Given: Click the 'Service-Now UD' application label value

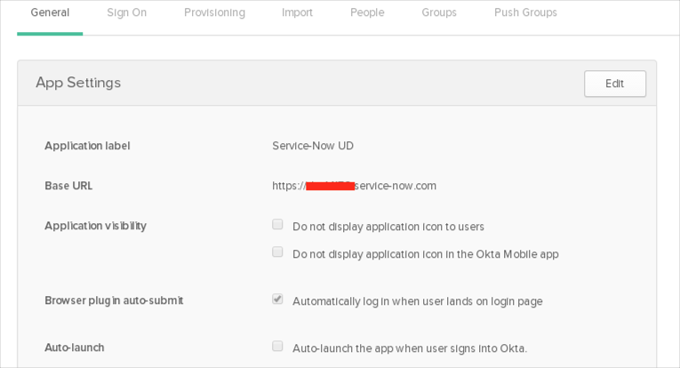Looking at the screenshot, I should point(313,146).
